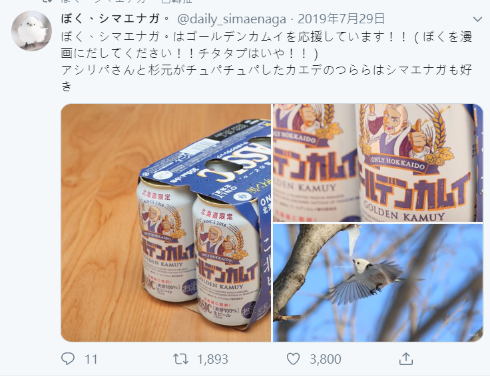Open the ぼく、シマエナガ。 display name link

(116, 19)
